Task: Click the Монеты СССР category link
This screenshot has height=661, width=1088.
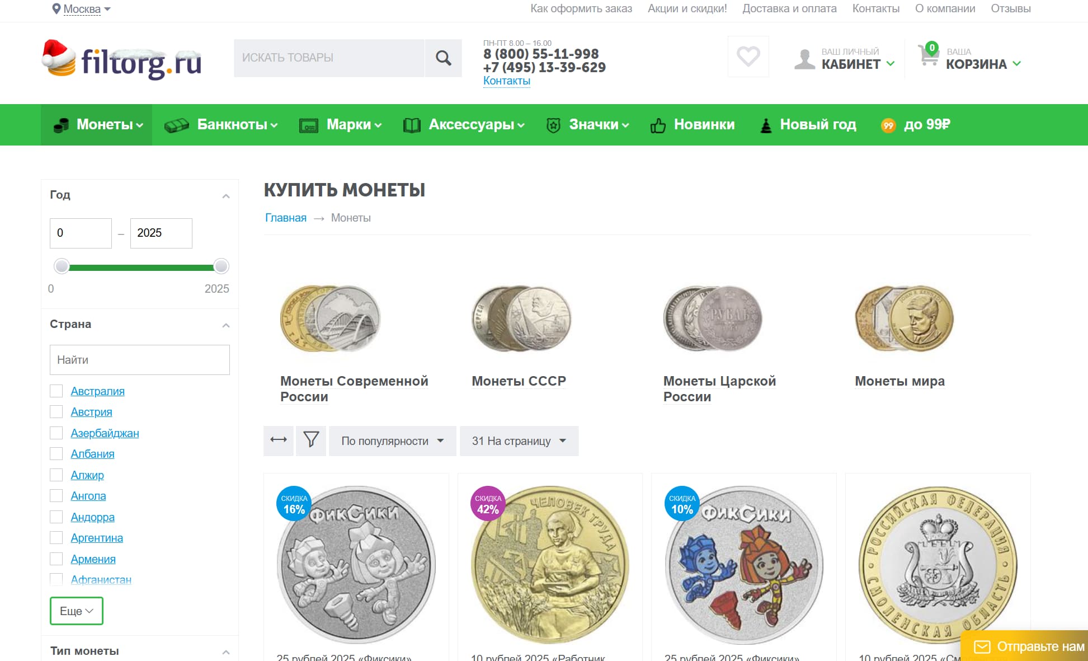Action: (518, 381)
